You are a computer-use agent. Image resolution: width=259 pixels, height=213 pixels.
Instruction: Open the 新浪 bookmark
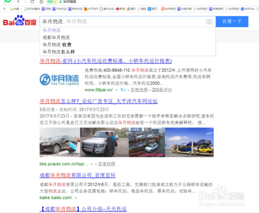[120, 9]
